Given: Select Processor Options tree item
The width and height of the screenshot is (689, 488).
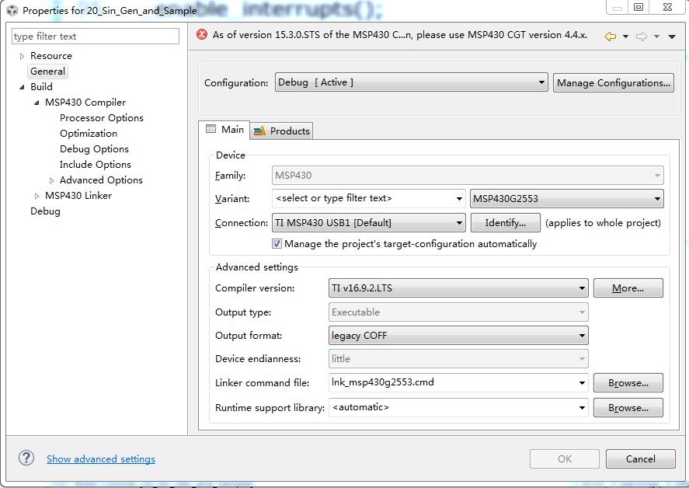Looking at the screenshot, I should (x=102, y=118).
